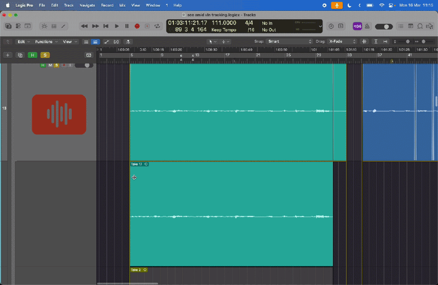Click the Solo S button in control bar
Image resolution: width=438 pixels, height=285 pixels.
point(341,26)
